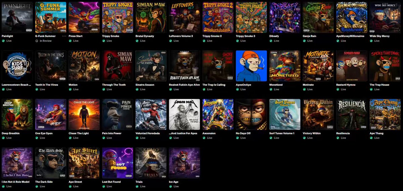Viewport: 403px width, 191px height.
Task: Click the Deep Breathin title text
Action: [11, 133]
